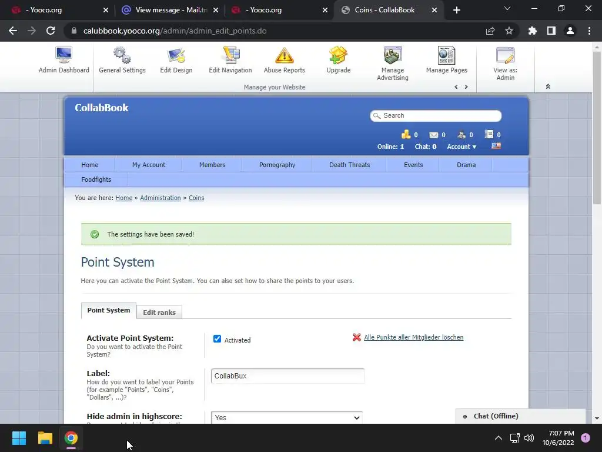Image resolution: width=602 pixels, height=452 pixels.
Task: Uncheck the Activated point system checkbox
Action: [x=217, y=338]
